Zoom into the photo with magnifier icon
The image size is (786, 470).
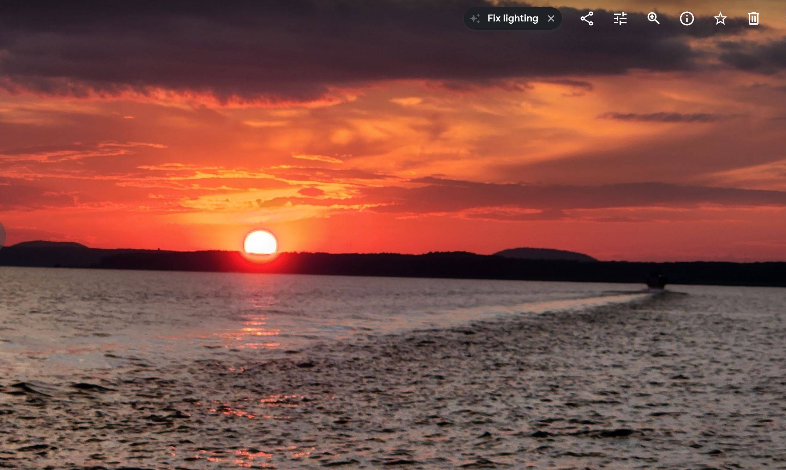(654, 19)
